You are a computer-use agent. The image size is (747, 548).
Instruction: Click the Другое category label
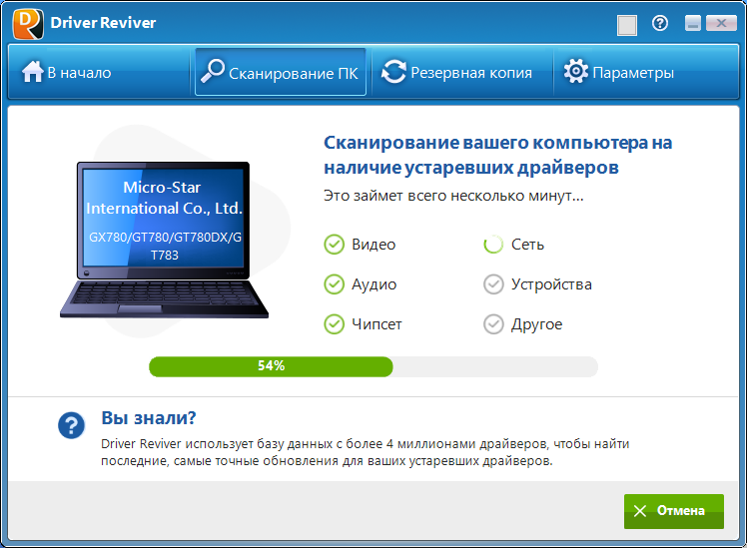pyautogui.click(x=536, y=324)
